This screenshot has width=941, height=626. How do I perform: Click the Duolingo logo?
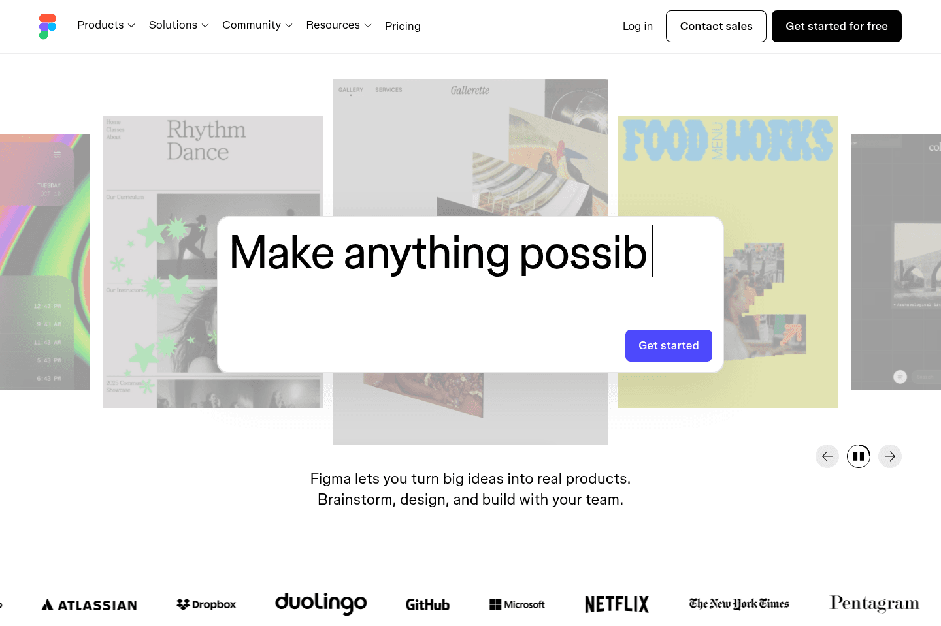pos(321,603)
